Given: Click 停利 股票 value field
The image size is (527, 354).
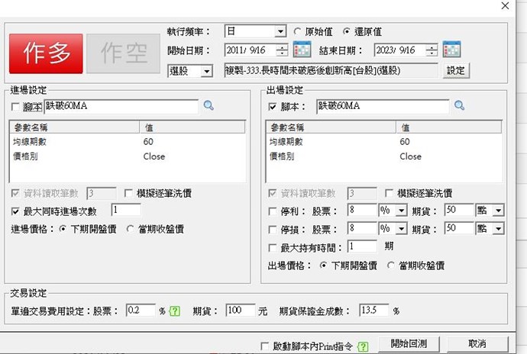Looking at the screenshot, I should (362, 210).
